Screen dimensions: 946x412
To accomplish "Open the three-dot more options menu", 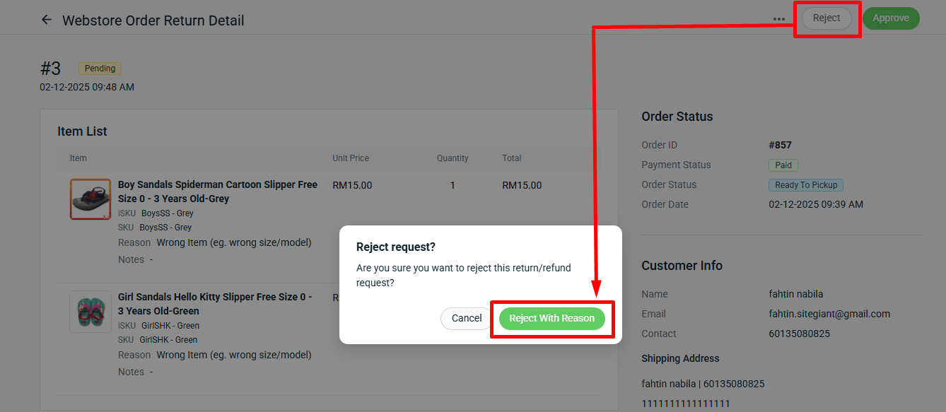I will (x=778, y=19).
